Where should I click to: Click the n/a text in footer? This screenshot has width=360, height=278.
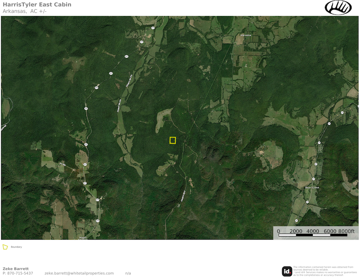(128, 273)
